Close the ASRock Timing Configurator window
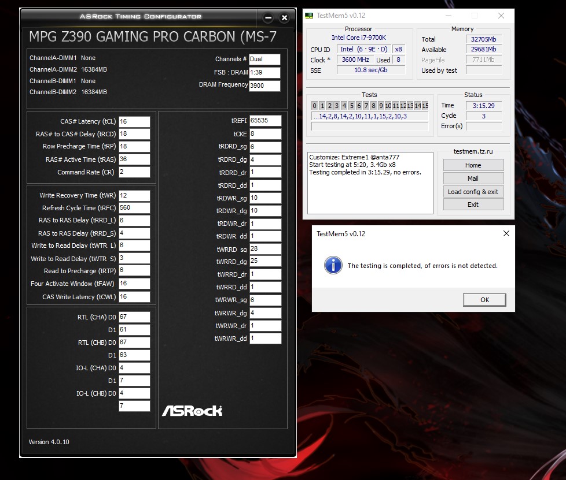Image resolution: width=566 pixels, height=480 pixels. click(284, 18)
